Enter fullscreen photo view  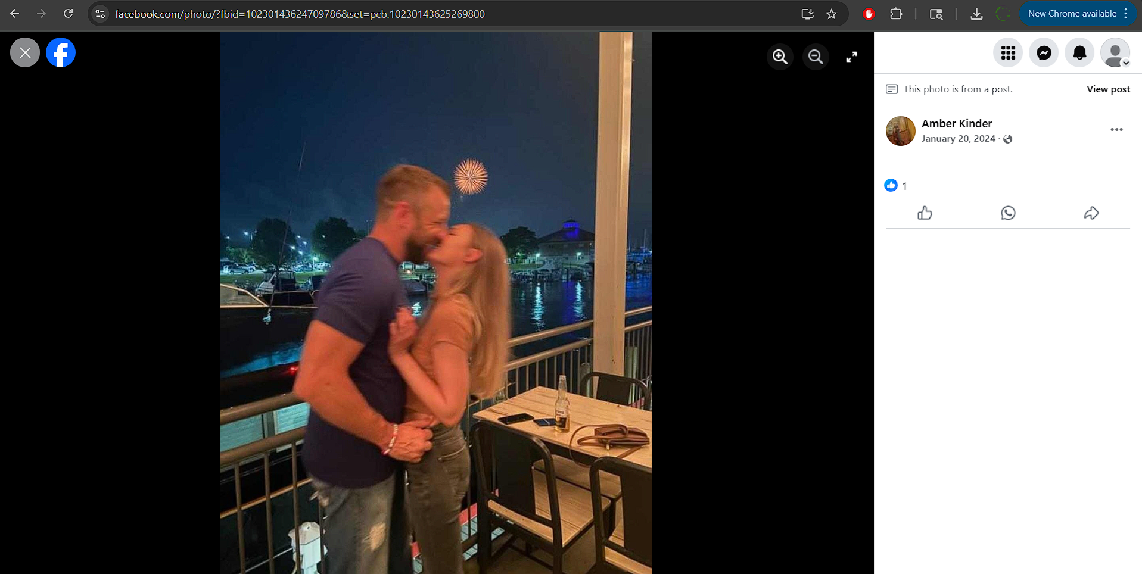coord(851,57)
